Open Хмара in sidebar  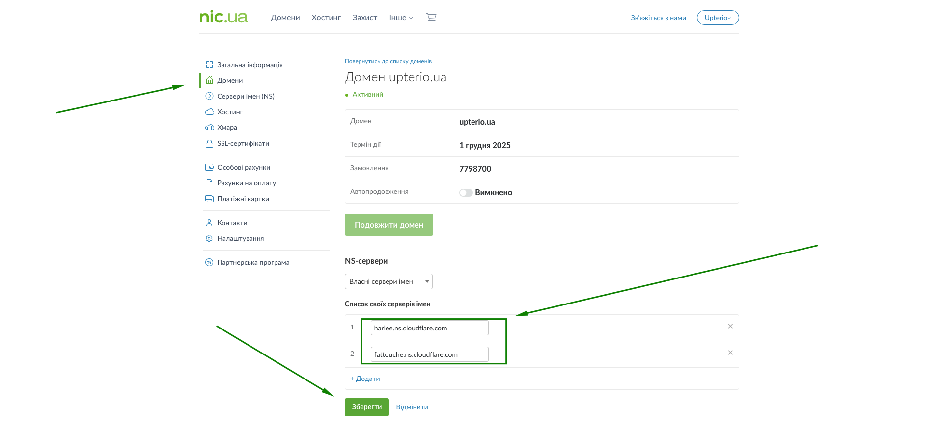click(227, 127)
